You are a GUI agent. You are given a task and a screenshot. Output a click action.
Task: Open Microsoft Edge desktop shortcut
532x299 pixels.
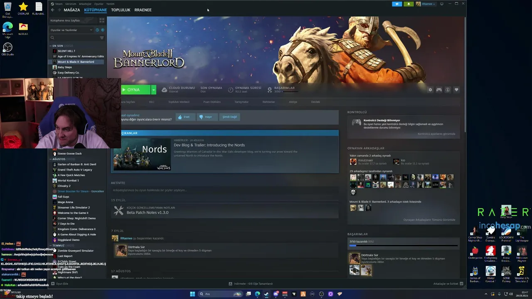pyautogui.click(x=7, y=30)
